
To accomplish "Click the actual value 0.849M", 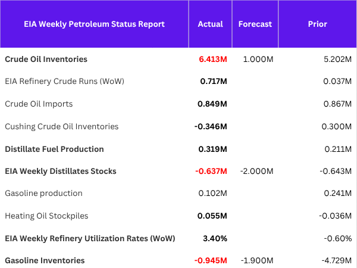I will pyautogui.click(x=212, y=104).
